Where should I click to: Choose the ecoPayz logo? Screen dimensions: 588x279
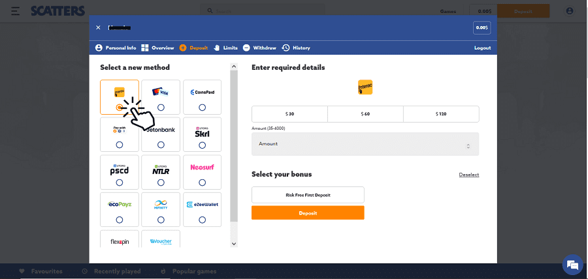click(x=120, y=205)
